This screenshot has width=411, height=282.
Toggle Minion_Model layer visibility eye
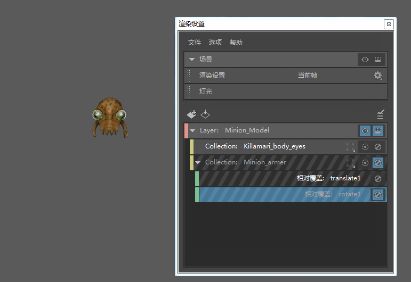point(365,130)
